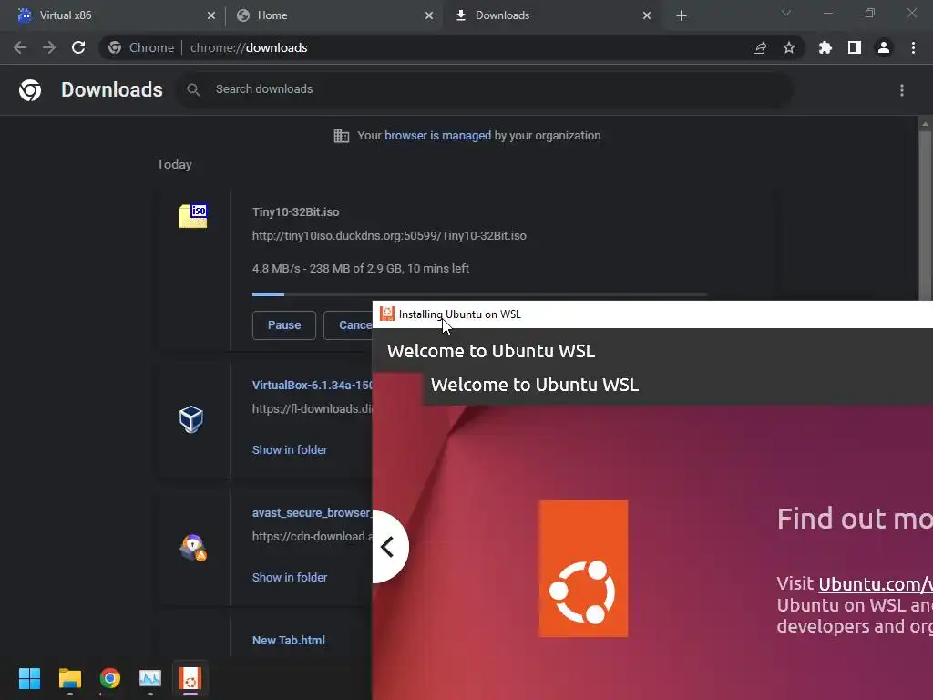Show avast secure browser in folder

(290, 577)
